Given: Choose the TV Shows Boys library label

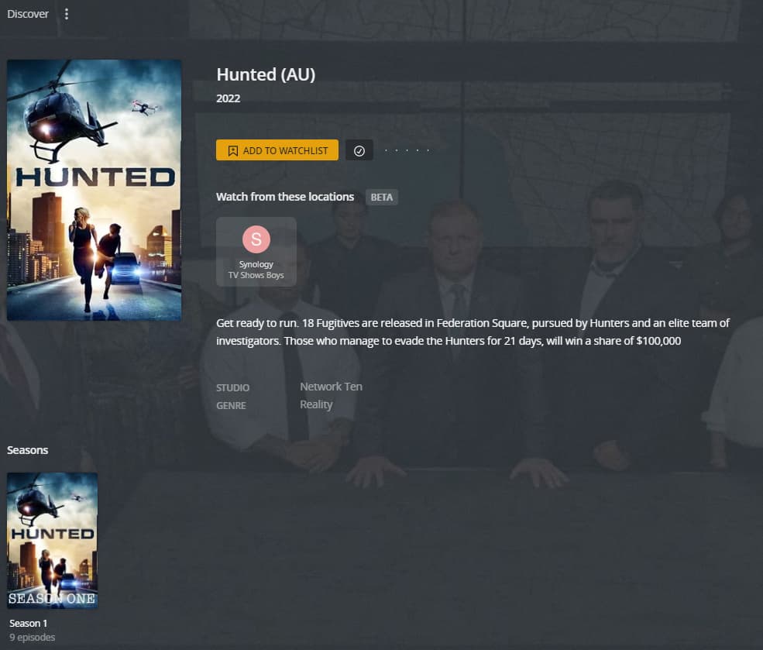Looking at the screenshot, I should (256, 275).
